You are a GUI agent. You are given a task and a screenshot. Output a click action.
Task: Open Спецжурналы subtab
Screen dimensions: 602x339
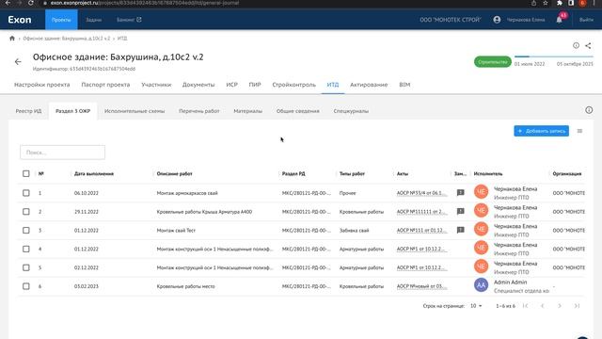coord(351,111)
